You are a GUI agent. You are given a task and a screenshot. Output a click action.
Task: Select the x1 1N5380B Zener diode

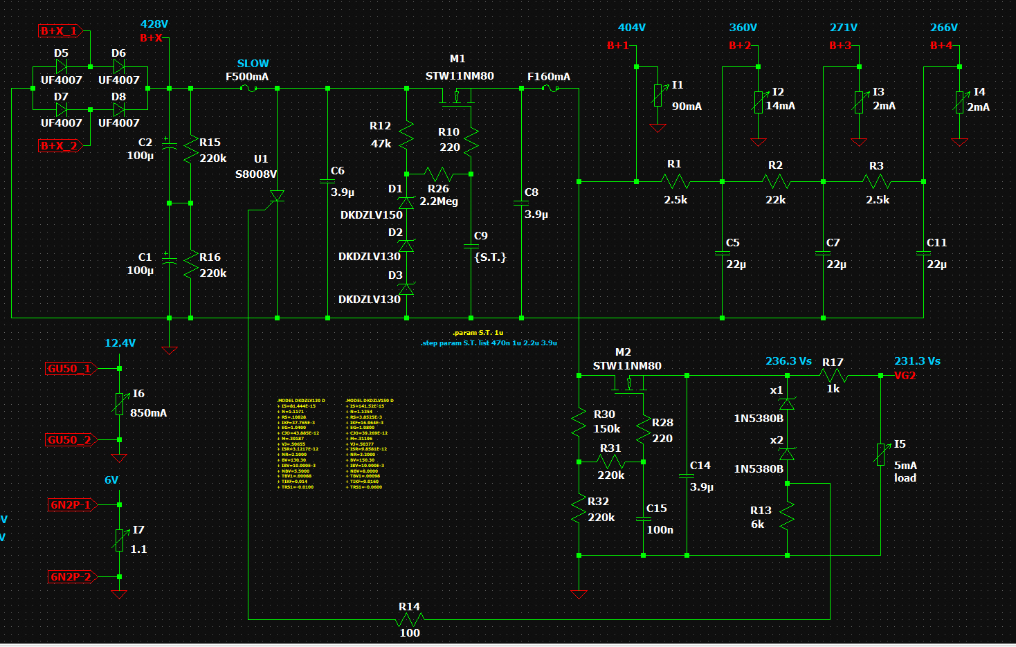[x=787, y=403]
